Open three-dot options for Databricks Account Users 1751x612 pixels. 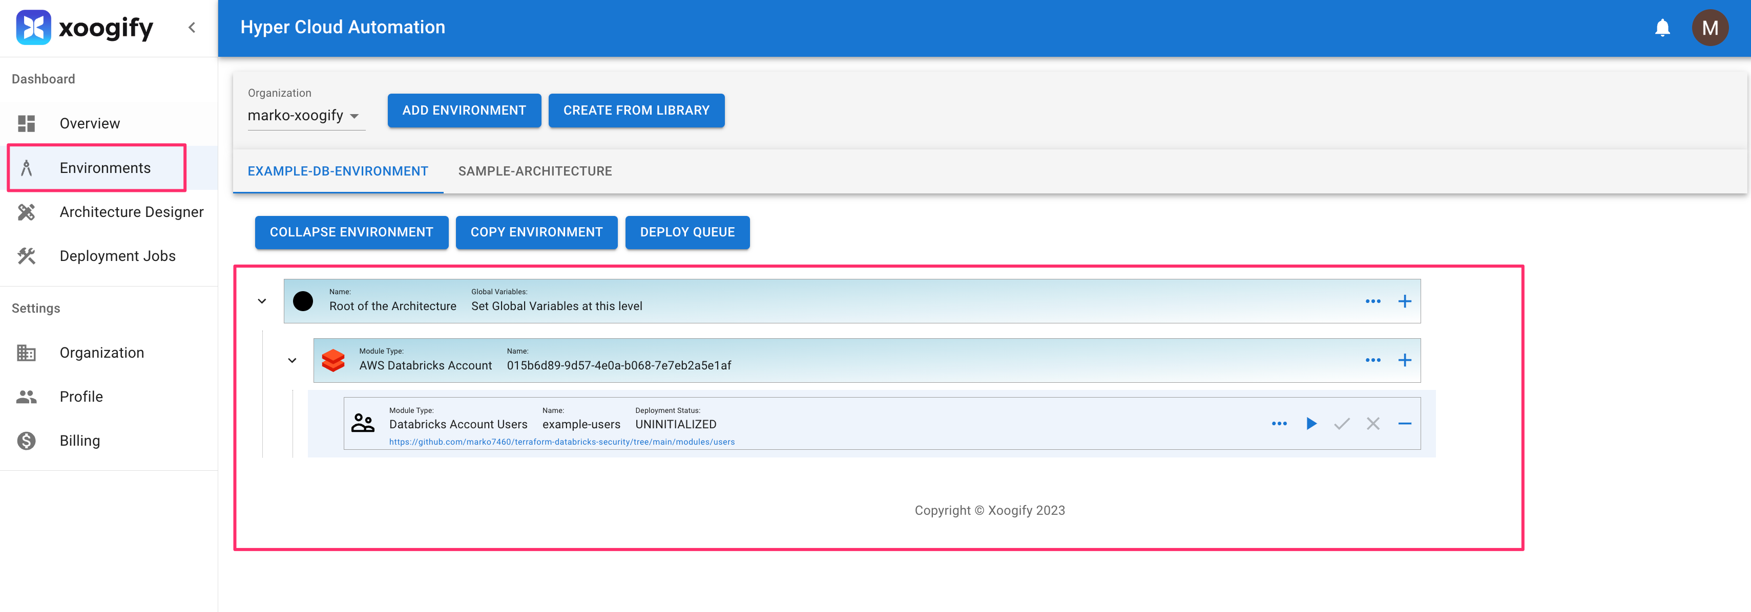point(1279,424)
